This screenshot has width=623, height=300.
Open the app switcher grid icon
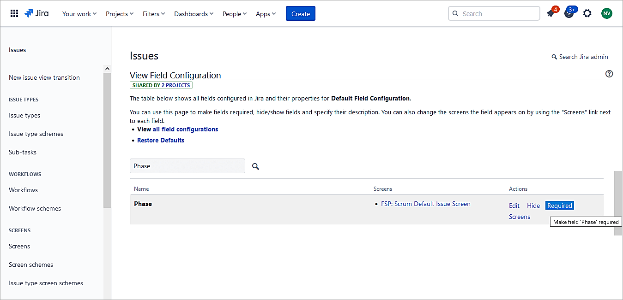coord(14,13)
